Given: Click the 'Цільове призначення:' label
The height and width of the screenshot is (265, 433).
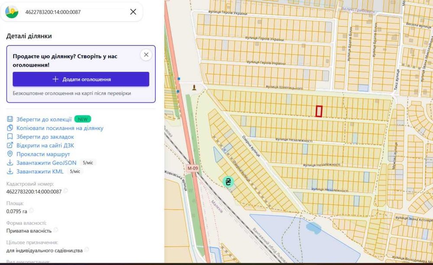Looking at the screenshot, I should [x=32, y=242].
